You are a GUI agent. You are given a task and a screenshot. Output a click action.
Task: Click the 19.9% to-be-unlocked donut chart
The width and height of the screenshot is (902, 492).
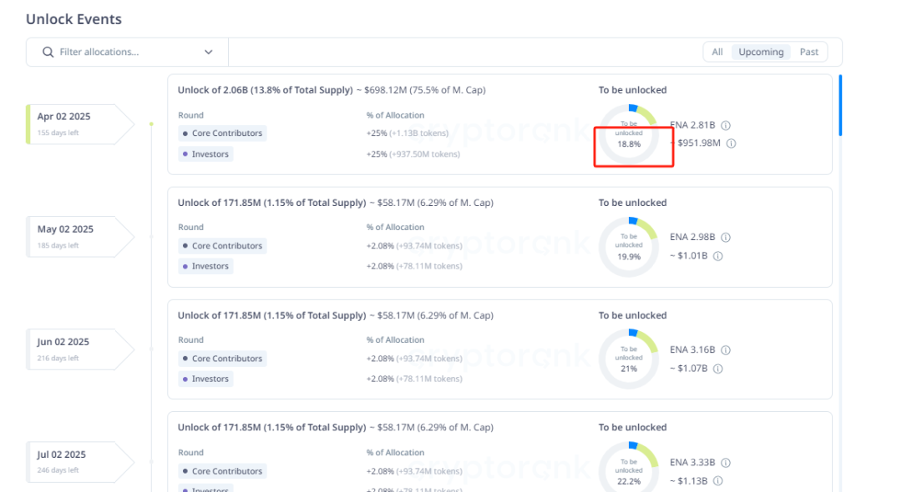point(629,247)
